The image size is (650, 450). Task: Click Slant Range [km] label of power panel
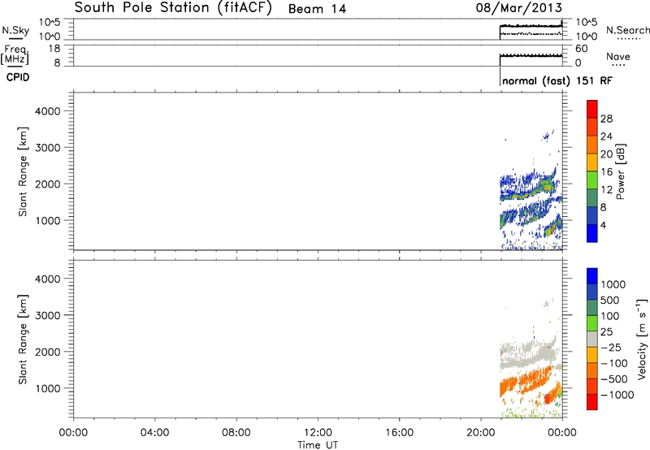point(23,171)
